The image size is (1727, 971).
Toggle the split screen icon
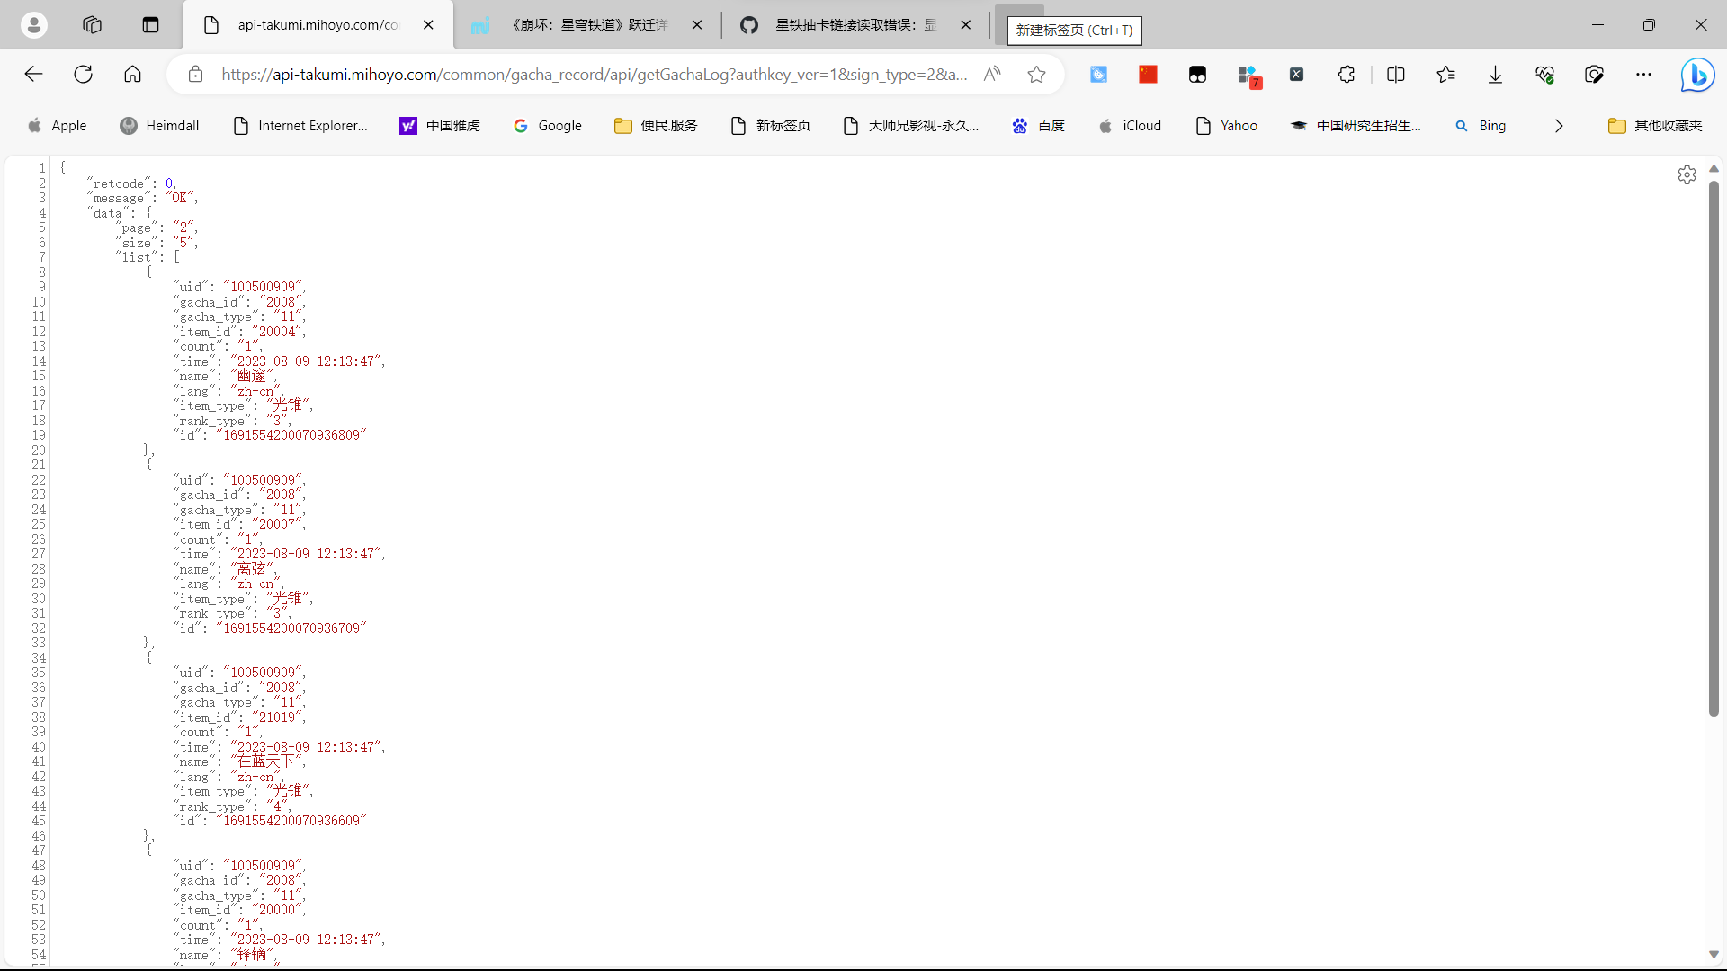(1396, 75)
